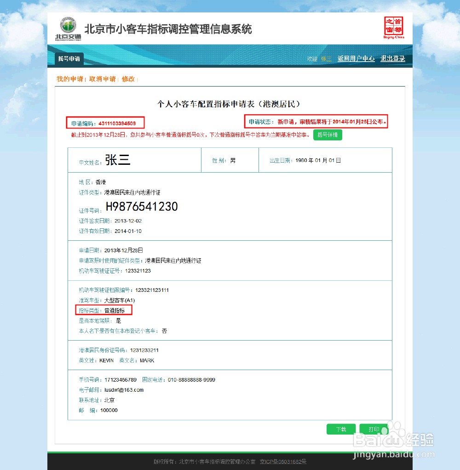Image resolution: width=460 pixels, height=470 pixels.
Task: Click the highlighted 申请状态 status box
Action: click(x=316, y=121)
